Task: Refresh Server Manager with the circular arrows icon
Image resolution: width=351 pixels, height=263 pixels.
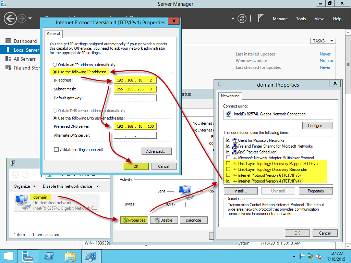Action: tap(242, 18)
